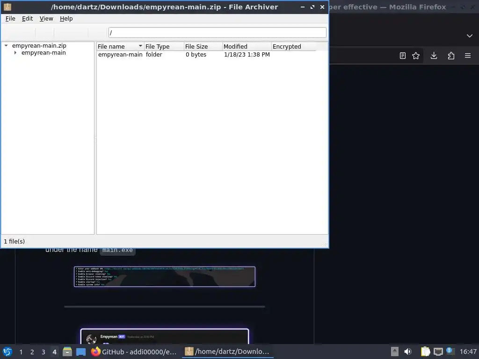Click the File Archiver title bar app icon
The width and height of the screenshot is (479, 359).
(7, 7)
